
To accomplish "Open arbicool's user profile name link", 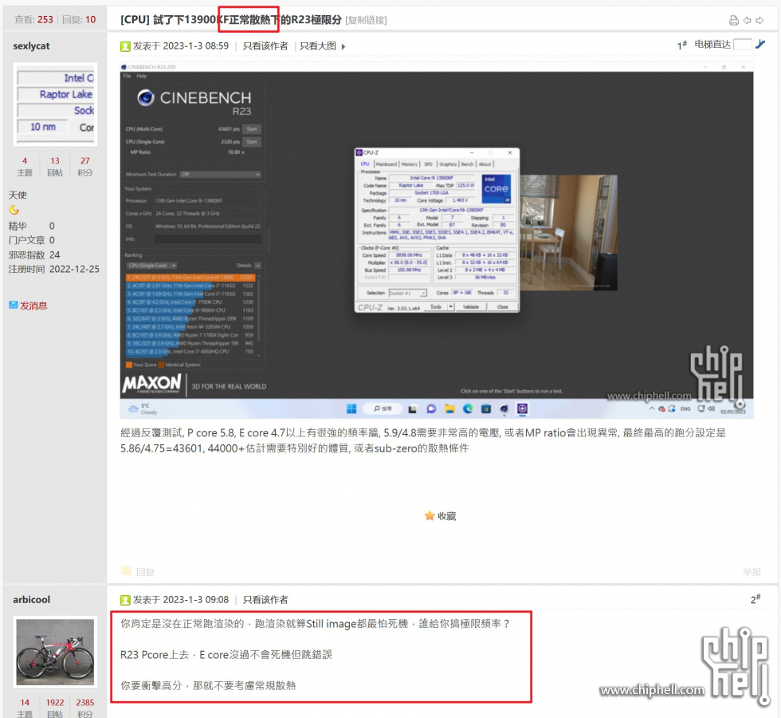I will coord(31,599).
